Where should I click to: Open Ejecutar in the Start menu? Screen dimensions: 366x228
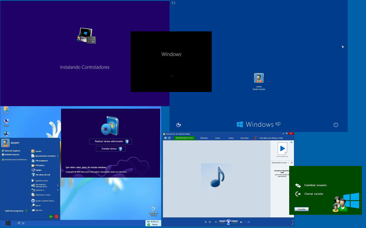tap(38, 210)
